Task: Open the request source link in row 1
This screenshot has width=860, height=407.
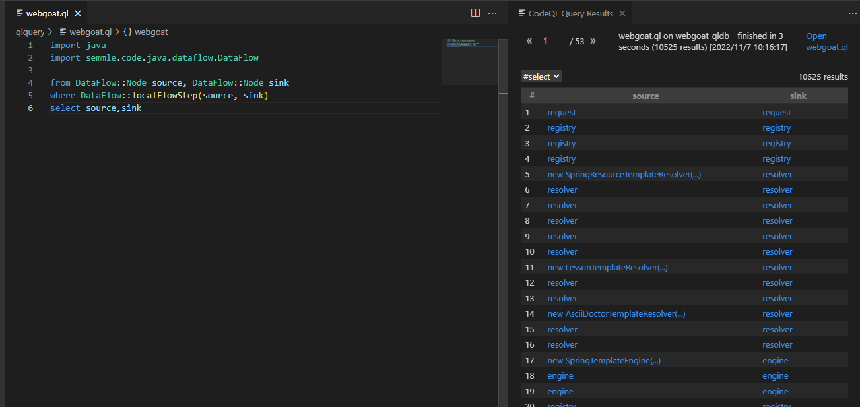Action: tap(561, 113)
